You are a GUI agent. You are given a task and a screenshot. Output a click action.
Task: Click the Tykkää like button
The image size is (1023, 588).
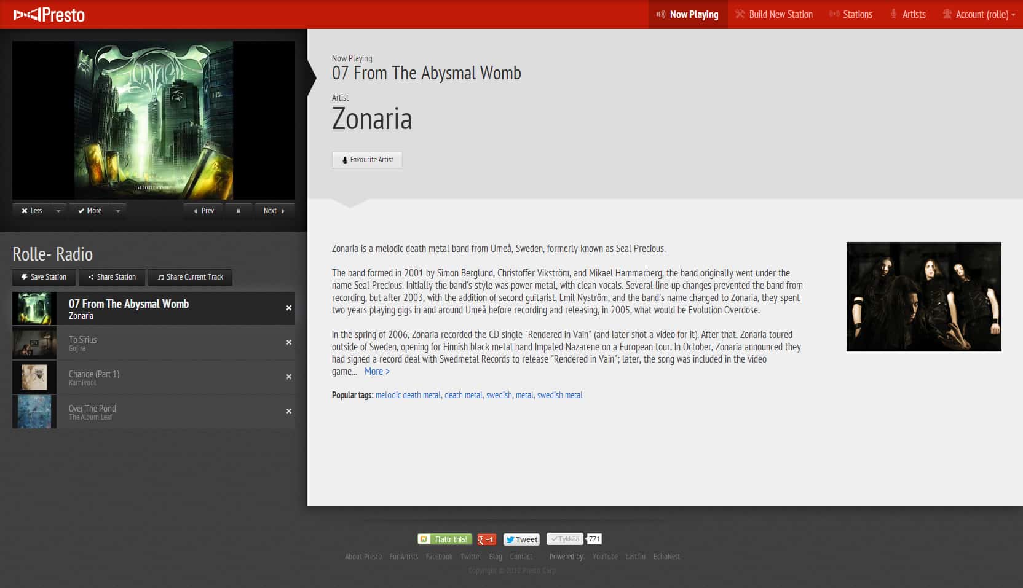564,539
